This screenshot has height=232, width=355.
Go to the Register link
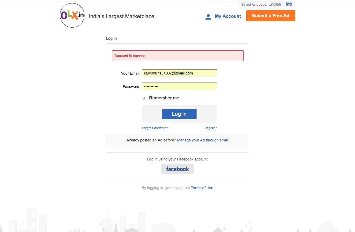click(211, 128)
